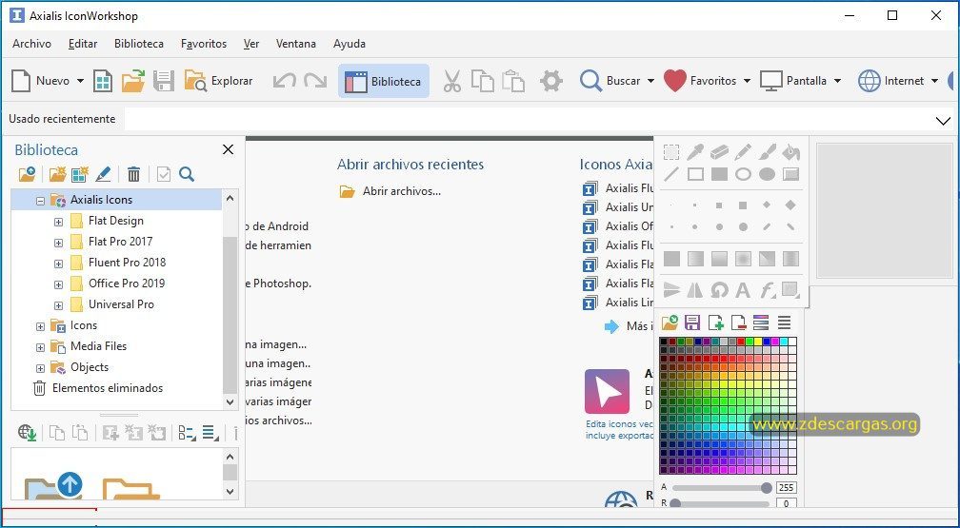Image resolution: width=960 pixels, height=528 pixels.
Task: Click the Cut scissors toolbar icon
Action: pos(451,81)
